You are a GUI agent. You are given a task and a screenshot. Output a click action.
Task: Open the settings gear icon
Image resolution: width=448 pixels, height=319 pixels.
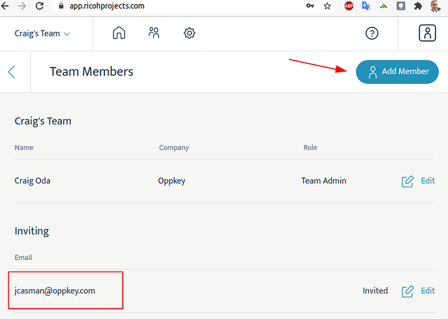click(189, 33)
